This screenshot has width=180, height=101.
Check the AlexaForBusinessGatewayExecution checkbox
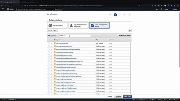point(49,58)
